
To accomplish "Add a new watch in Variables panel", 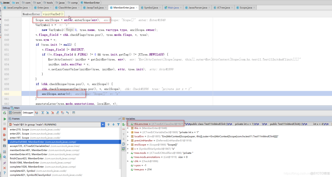I will point(123,125).
